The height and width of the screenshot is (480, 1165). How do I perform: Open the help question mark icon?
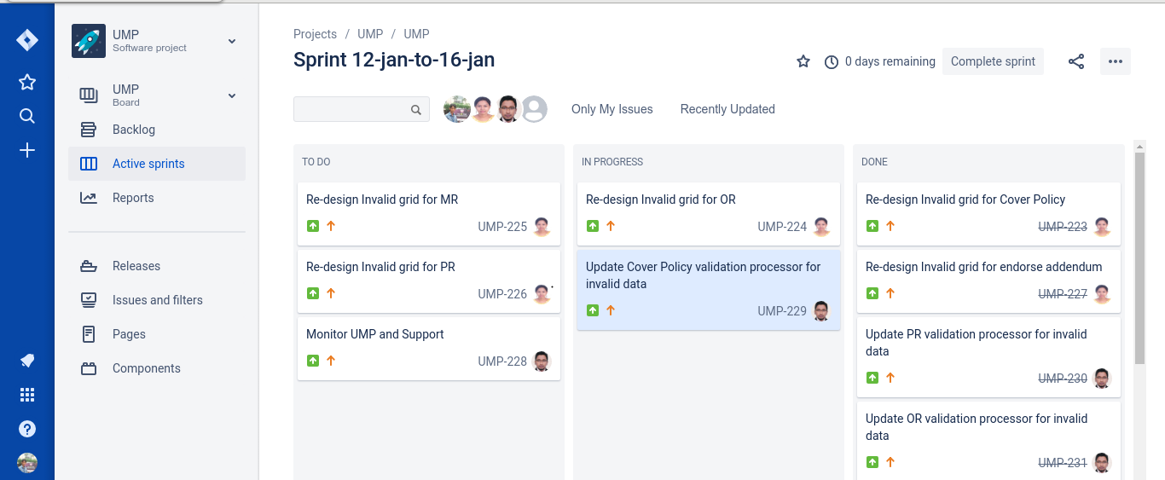tap(27, 429)
